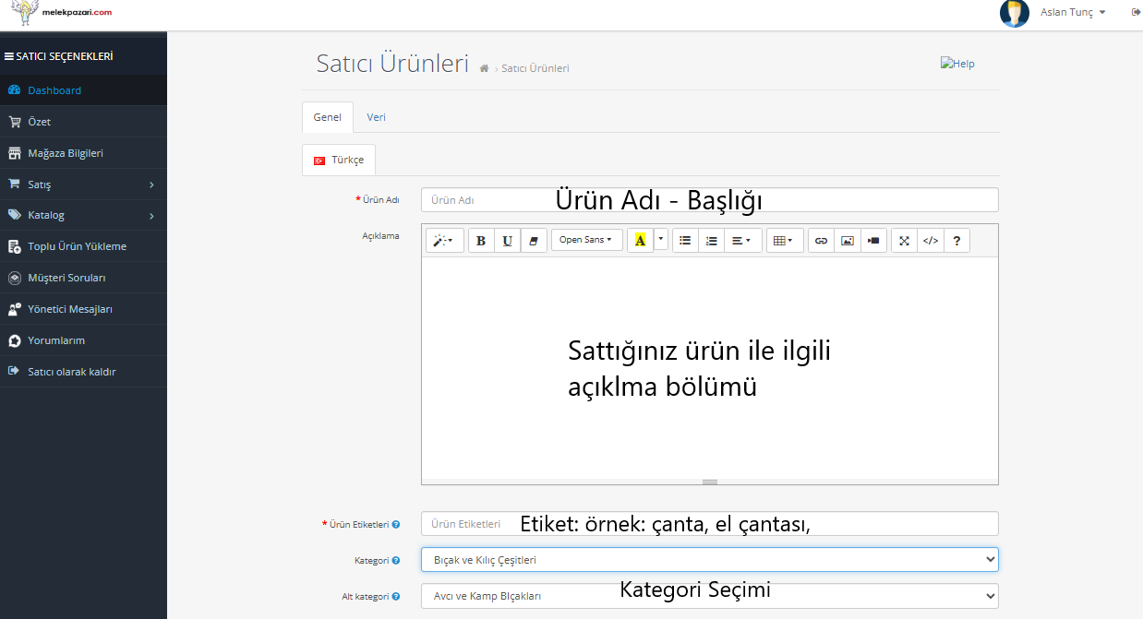The height and width of the screenshot is (619, 1143).
Task: Click the Ürün Adı input field
Action: (x=480, y=200)
